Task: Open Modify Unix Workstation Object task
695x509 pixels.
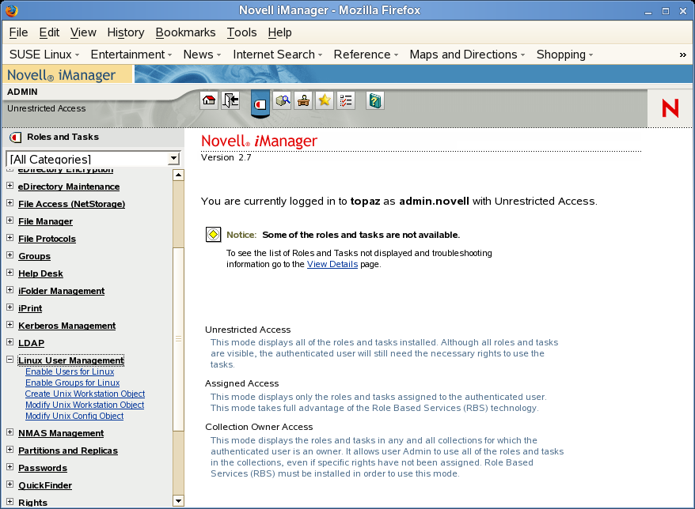Action: click(85, 405)
